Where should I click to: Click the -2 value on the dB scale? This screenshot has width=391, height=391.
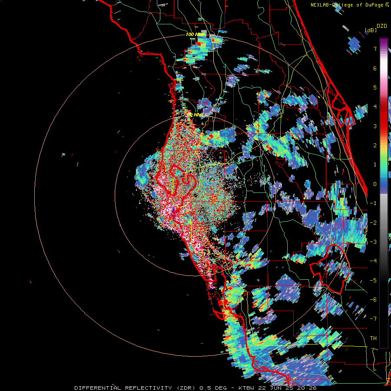click(373, 223)
